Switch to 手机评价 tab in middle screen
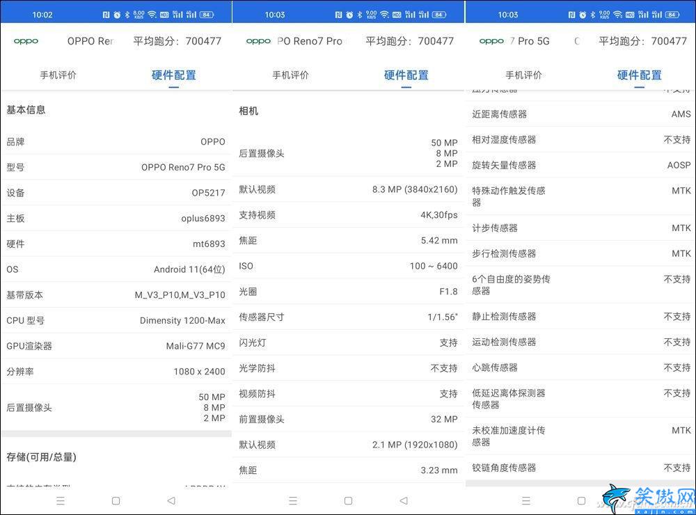Screen dimensions: 696x515 click(x=290, y=75)
